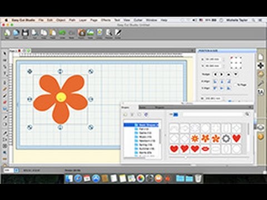267x200 pixels.
Task: Click the Trace image toolbar icon
Action: coord(90,33)
